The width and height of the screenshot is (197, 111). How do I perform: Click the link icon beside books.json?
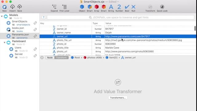[x=35, y=30]
